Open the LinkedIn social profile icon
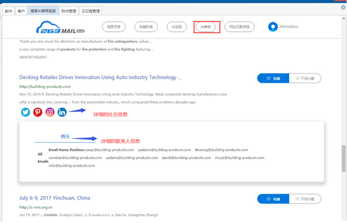The image size is (347, 223). 62,112
